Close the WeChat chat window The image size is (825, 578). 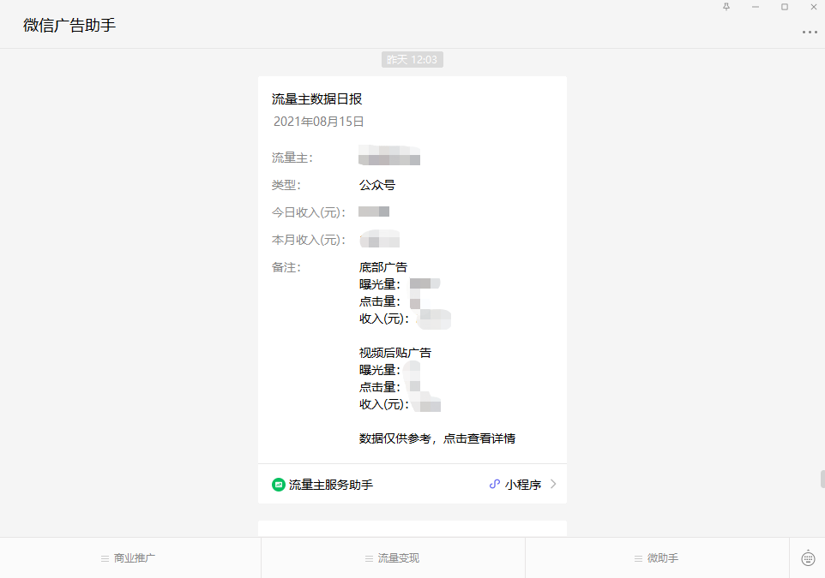coord(814,7)
